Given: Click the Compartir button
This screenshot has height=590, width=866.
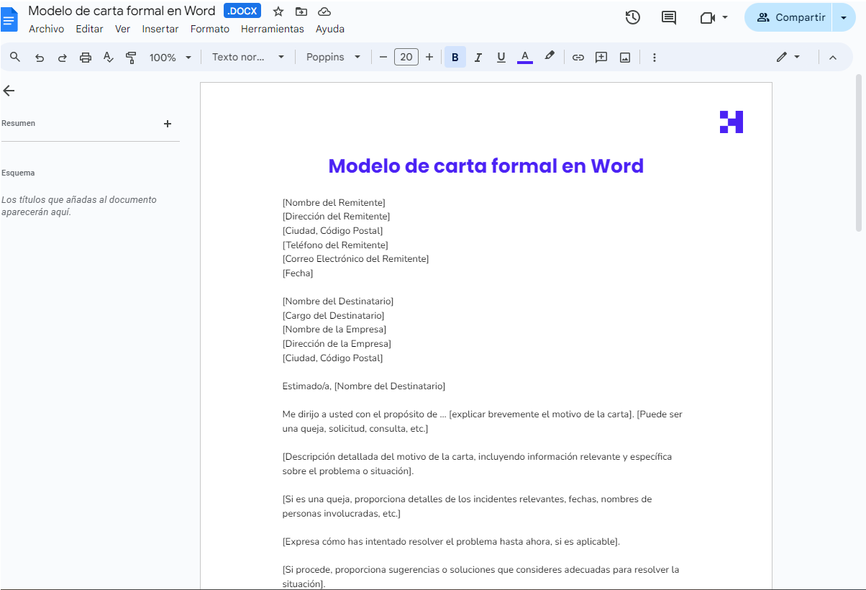Looking at the screenshot, I should pos(790,17).
